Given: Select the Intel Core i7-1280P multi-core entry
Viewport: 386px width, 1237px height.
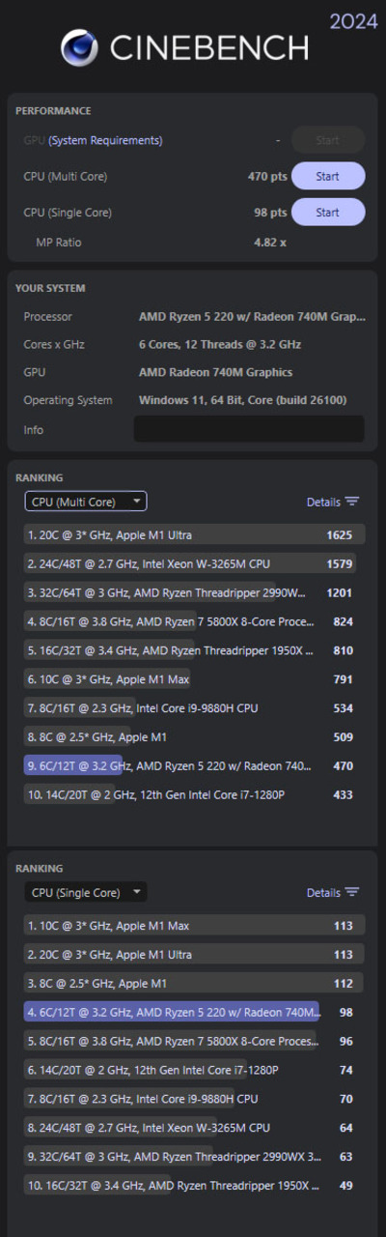Looking at the screenshot, I should (x=195, y=795).
